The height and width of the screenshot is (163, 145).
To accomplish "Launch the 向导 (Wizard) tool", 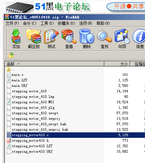I will pyautogui.click(x=122, y=39).
